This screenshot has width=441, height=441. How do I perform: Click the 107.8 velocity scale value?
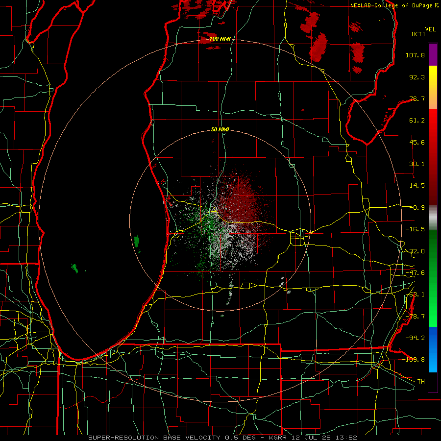[415, 55]
